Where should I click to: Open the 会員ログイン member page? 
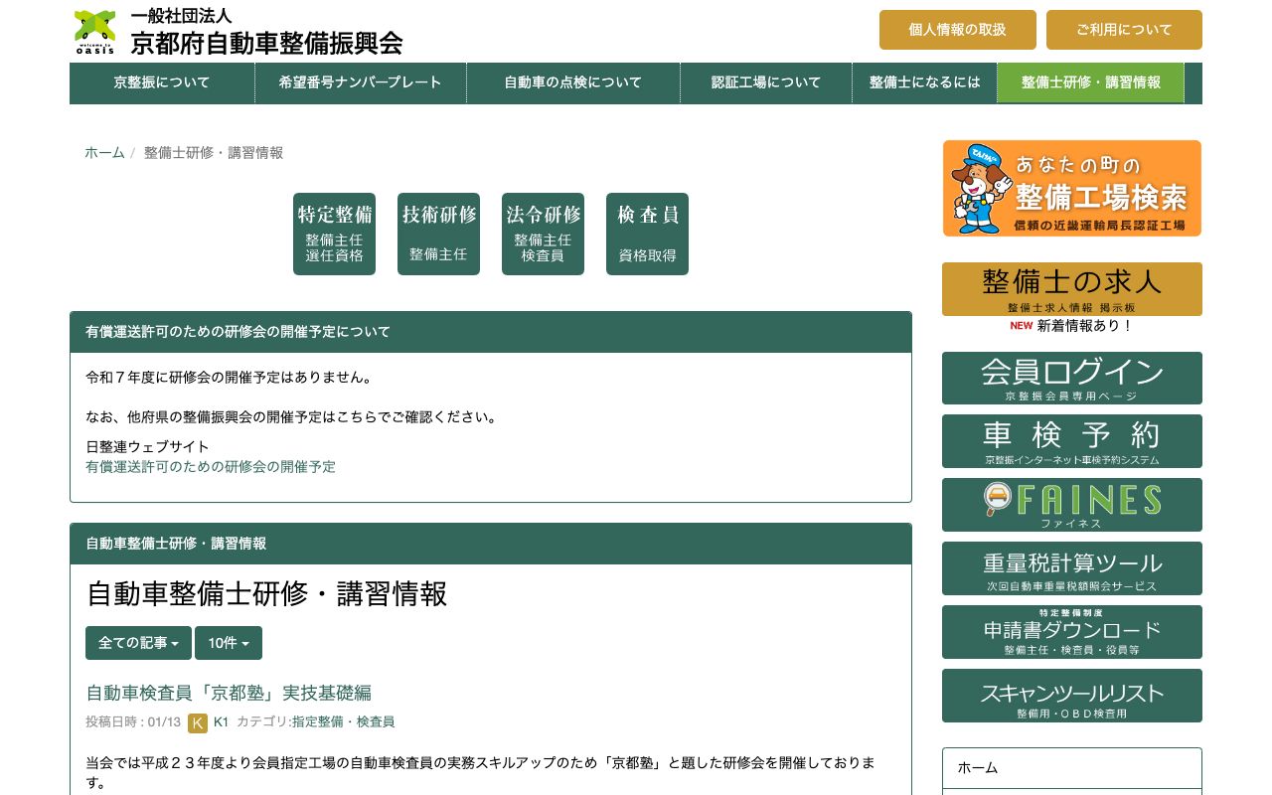1071,378
